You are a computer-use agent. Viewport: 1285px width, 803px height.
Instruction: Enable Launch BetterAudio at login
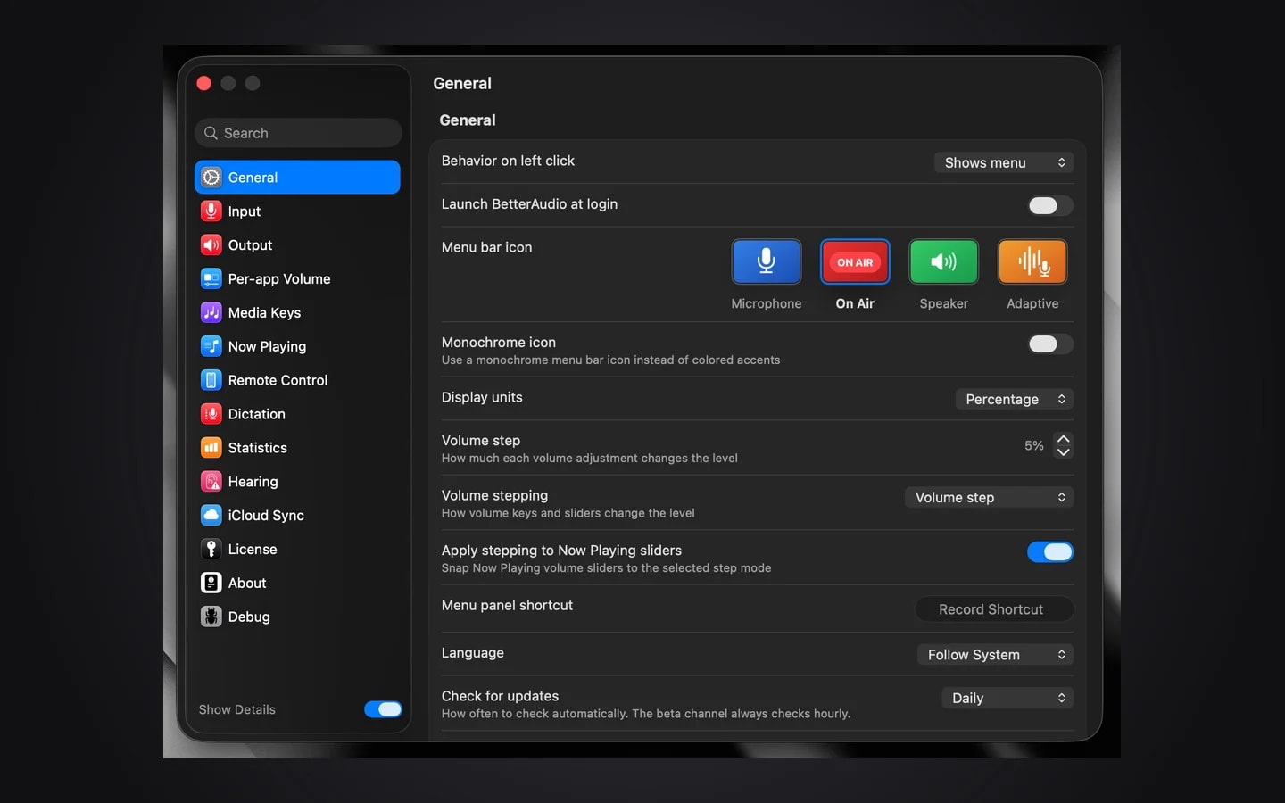[x=1049, y=206]
